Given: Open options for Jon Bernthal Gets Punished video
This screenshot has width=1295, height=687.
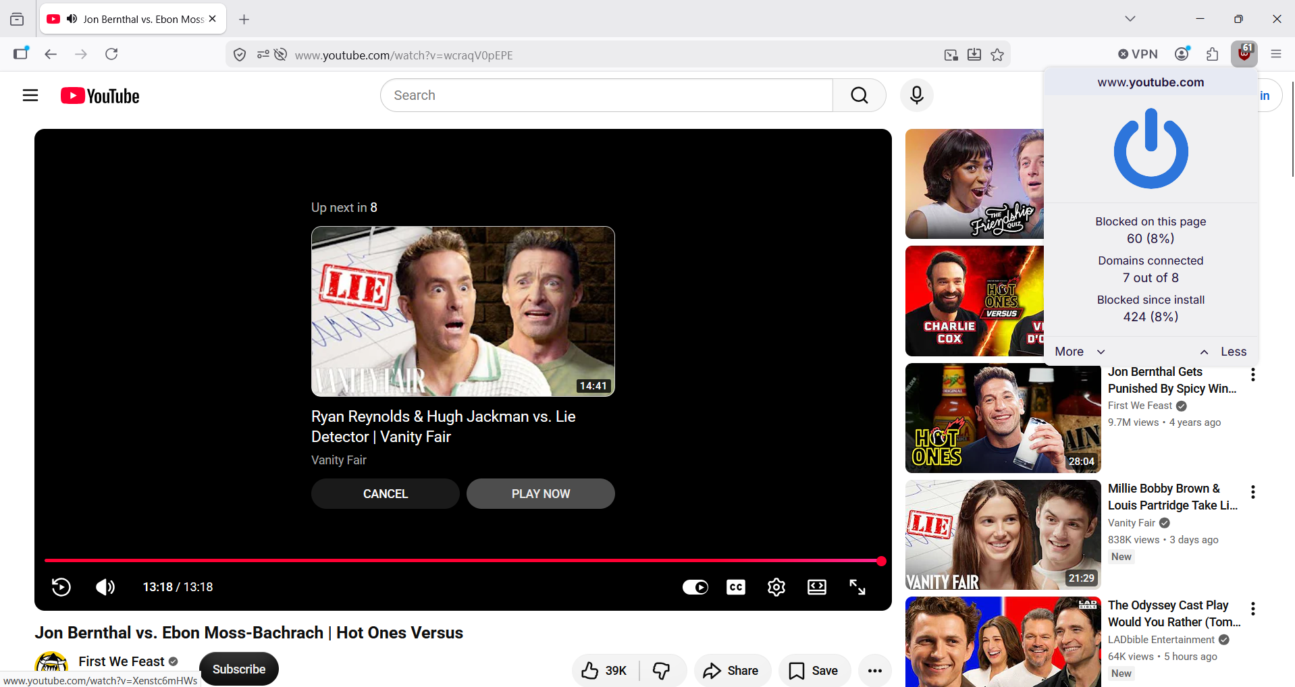Looking at the screenshot, I should [x=1253, y=375].
